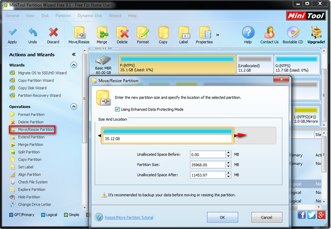The width and height of the screenshot is (331, 229).
Task: Open the Help question mark icon
Action: 248,32
